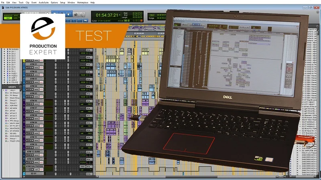This screenshot has height=180, width=321.
Task: Click the FUZZ 1 track color swatch
Action: (8, 74)
